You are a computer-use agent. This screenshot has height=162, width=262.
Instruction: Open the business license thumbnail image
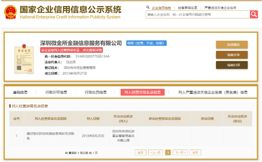[24, 59]
